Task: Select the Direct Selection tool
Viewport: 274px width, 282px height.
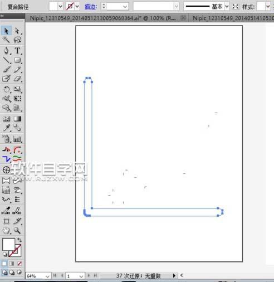Action: coord(17,31)
